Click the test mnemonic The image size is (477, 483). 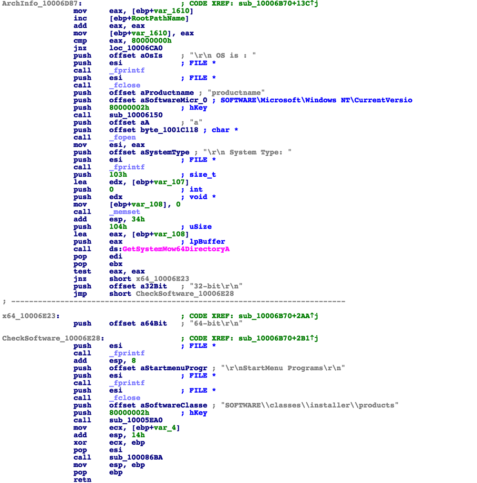(x=83, y=271)
